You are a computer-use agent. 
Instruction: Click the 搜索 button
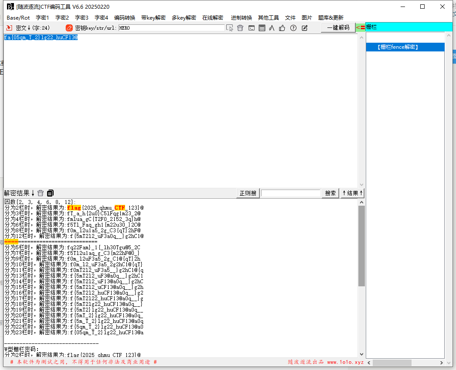pyautogui.click(x=330, y=193)
